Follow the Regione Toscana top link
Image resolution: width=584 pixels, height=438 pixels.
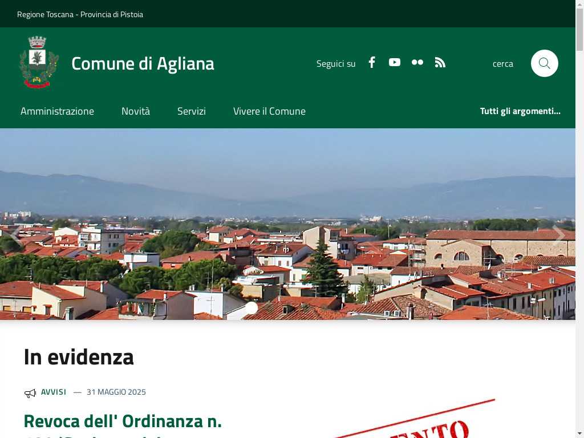[45, 14]
